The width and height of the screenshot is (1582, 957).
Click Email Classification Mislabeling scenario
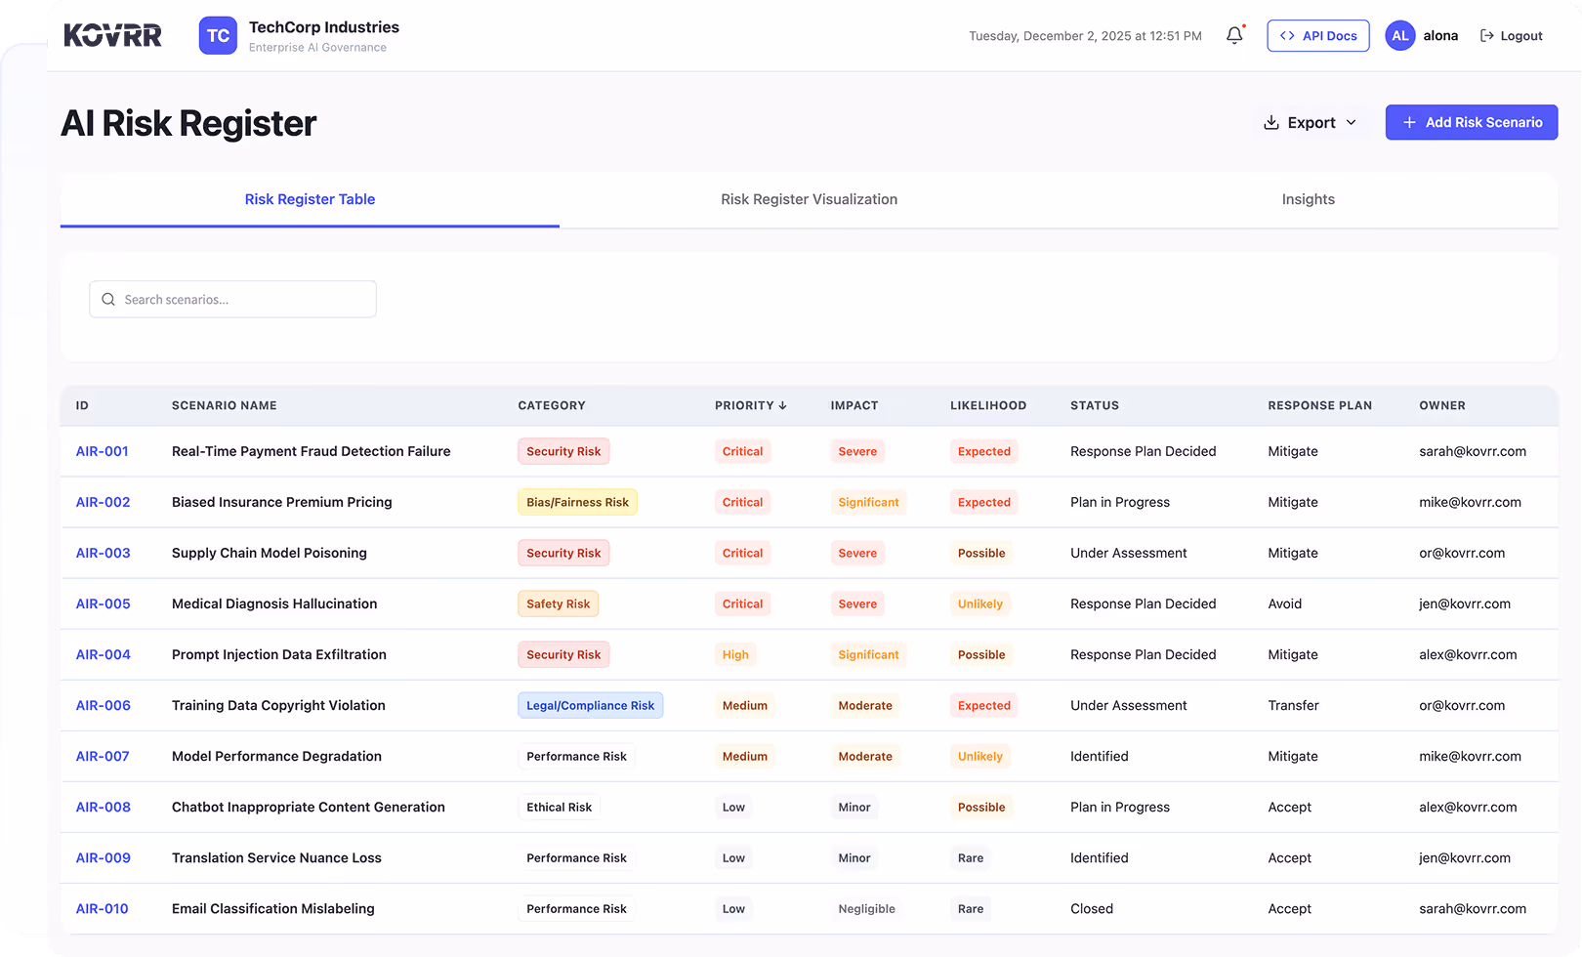273,908
